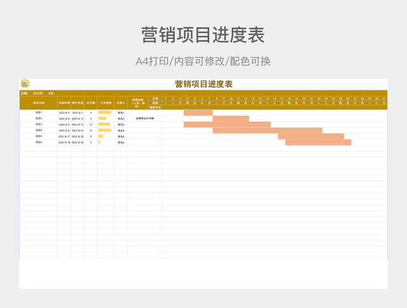This screenshot has height=308, width=407.
Task: Click day 1 in the date header row
Action: [x=166, y=99]
